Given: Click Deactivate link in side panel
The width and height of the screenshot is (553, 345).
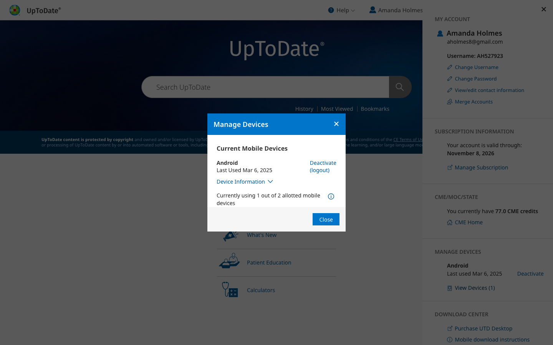Looking at the screenshot, I should coord(530,274).
